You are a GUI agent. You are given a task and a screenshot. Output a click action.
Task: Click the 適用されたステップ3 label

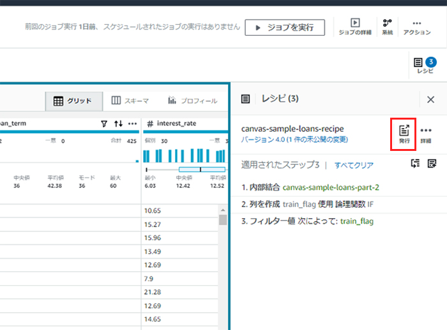(280, 165)
